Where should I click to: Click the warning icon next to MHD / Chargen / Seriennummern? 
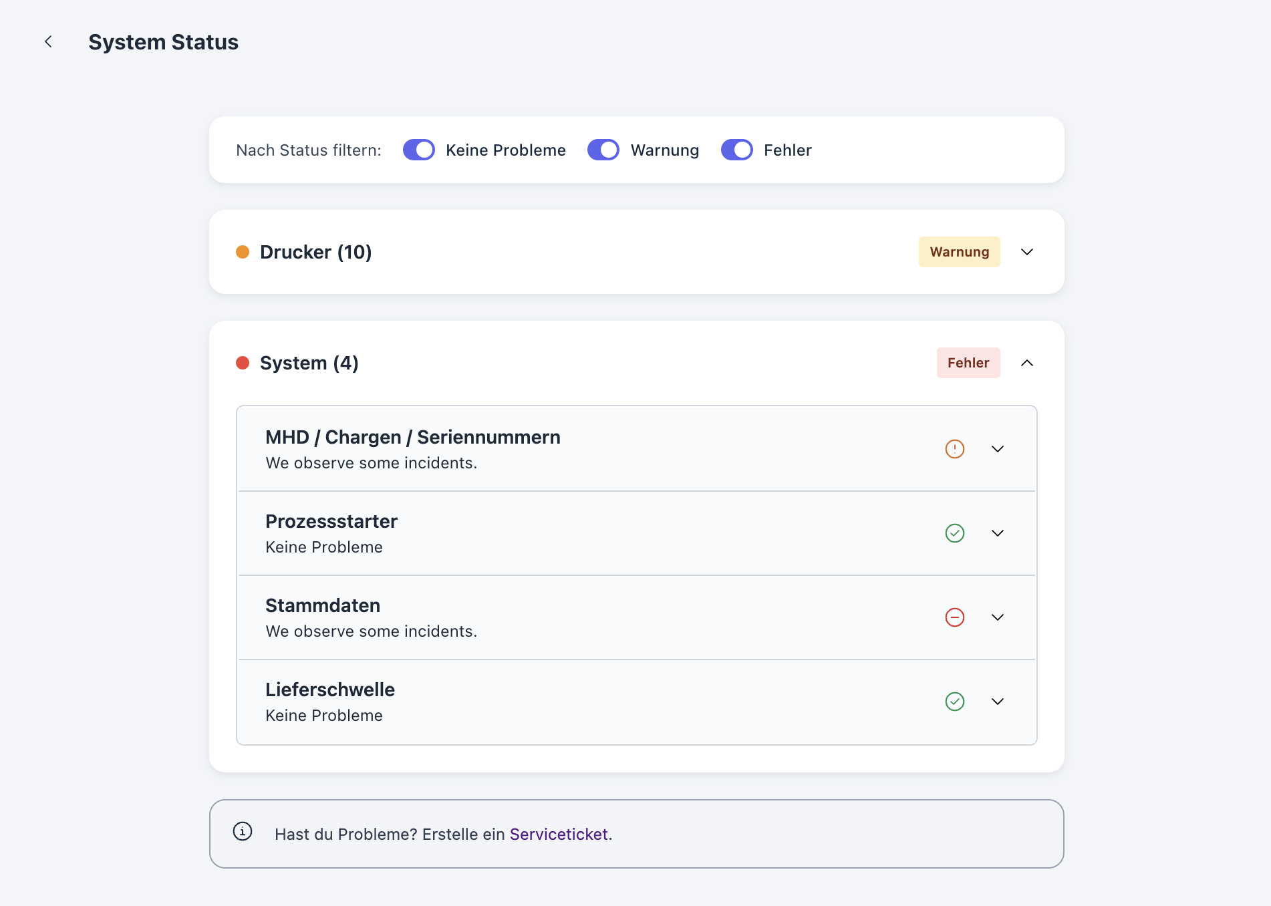(955, 448)
